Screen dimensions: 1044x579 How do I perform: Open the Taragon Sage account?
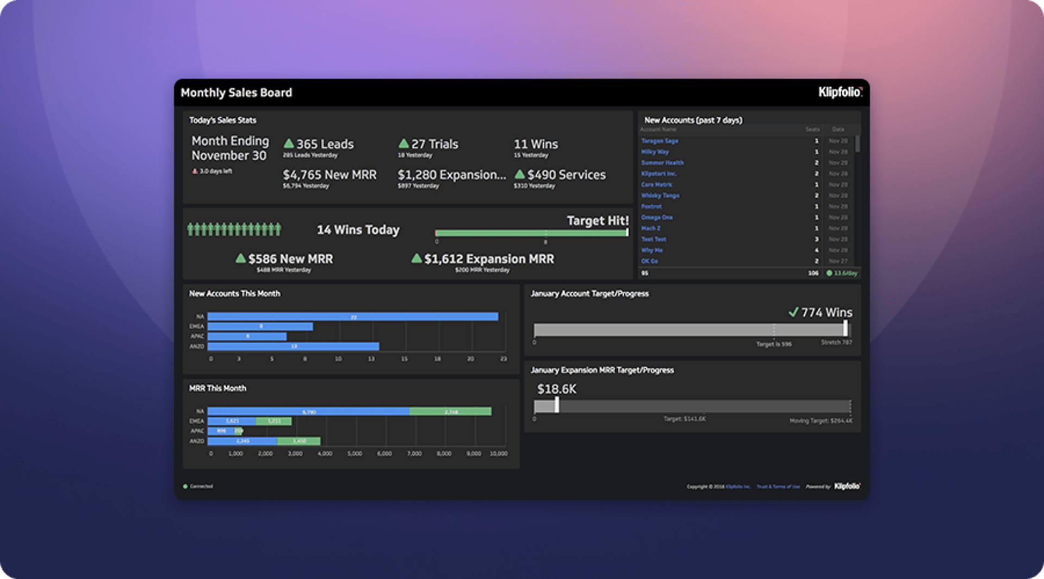pos(659,141)
